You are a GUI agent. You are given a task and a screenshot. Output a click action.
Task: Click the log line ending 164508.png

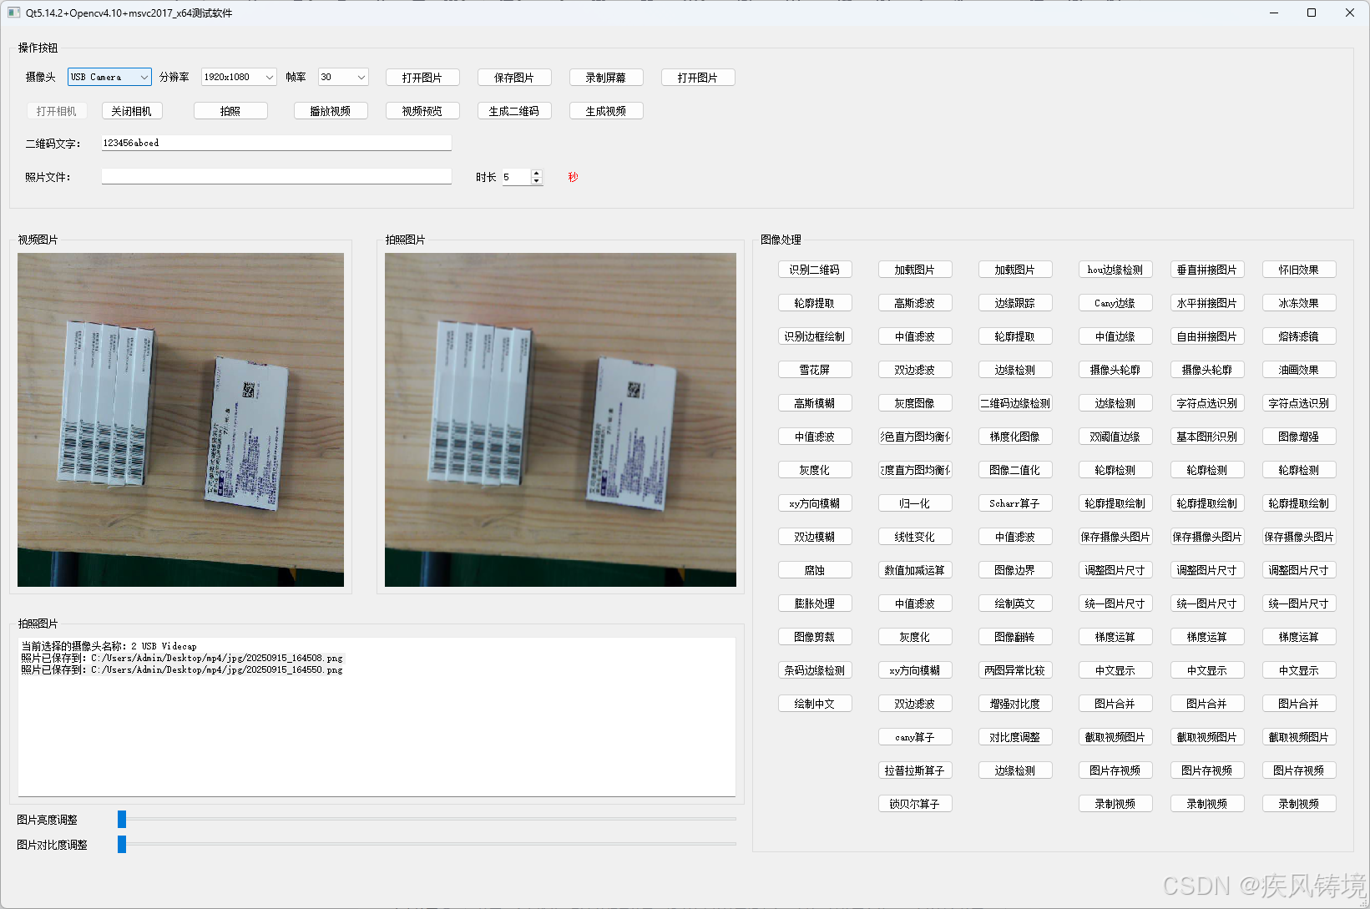tap(182, 658)
